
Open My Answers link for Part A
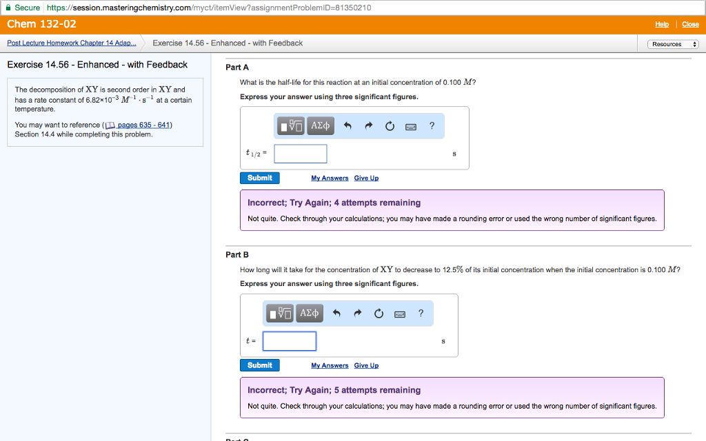[x=330, y=178]
